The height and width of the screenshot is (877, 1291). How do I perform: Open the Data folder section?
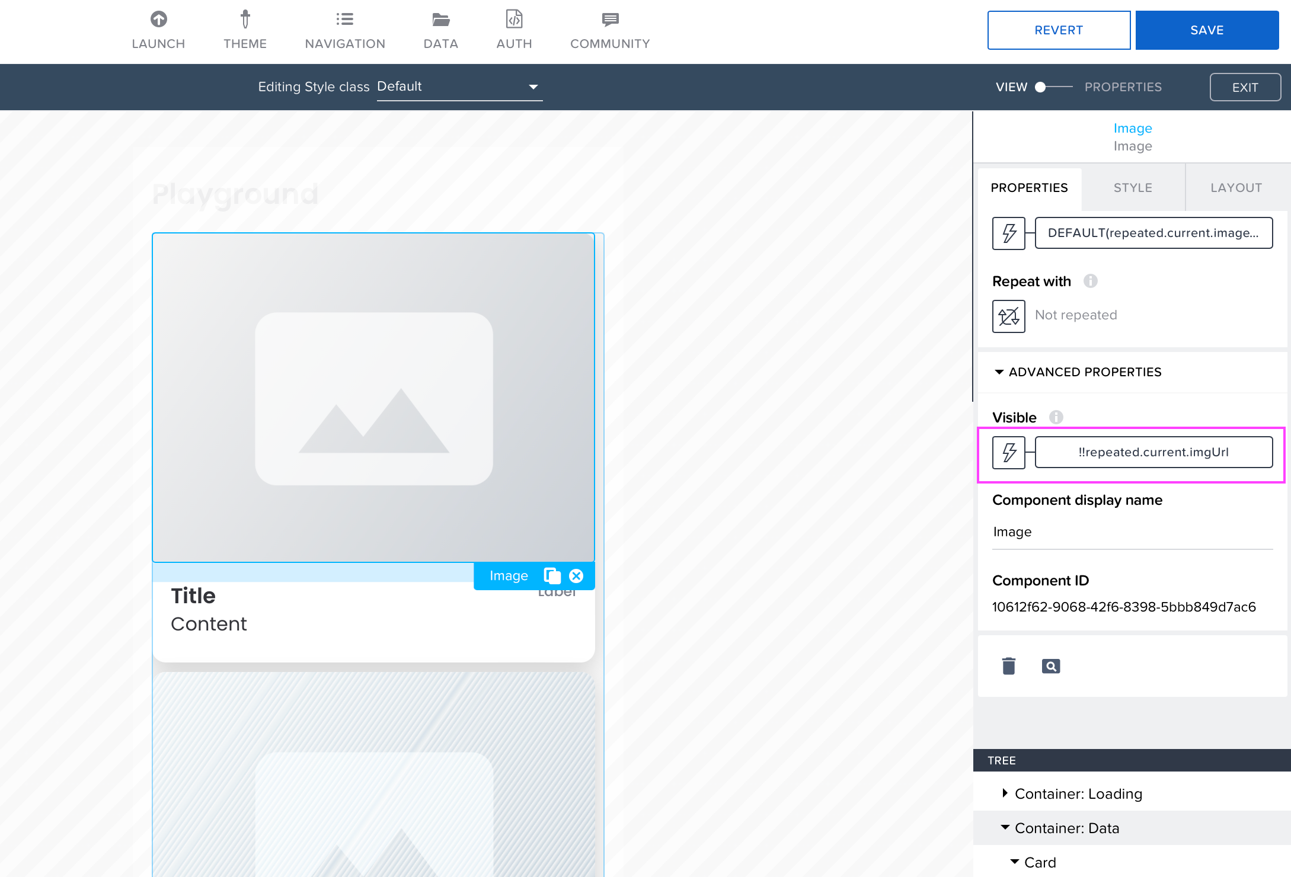pyautogui.click(x=440, y=30)
